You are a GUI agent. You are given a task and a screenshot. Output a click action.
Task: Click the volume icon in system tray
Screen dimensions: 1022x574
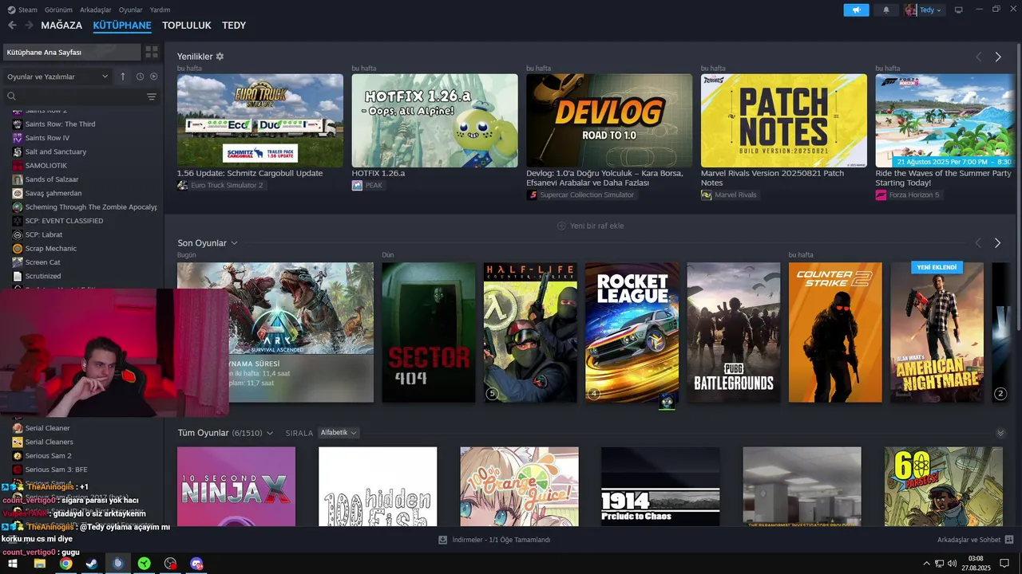(x=953, y=564)
